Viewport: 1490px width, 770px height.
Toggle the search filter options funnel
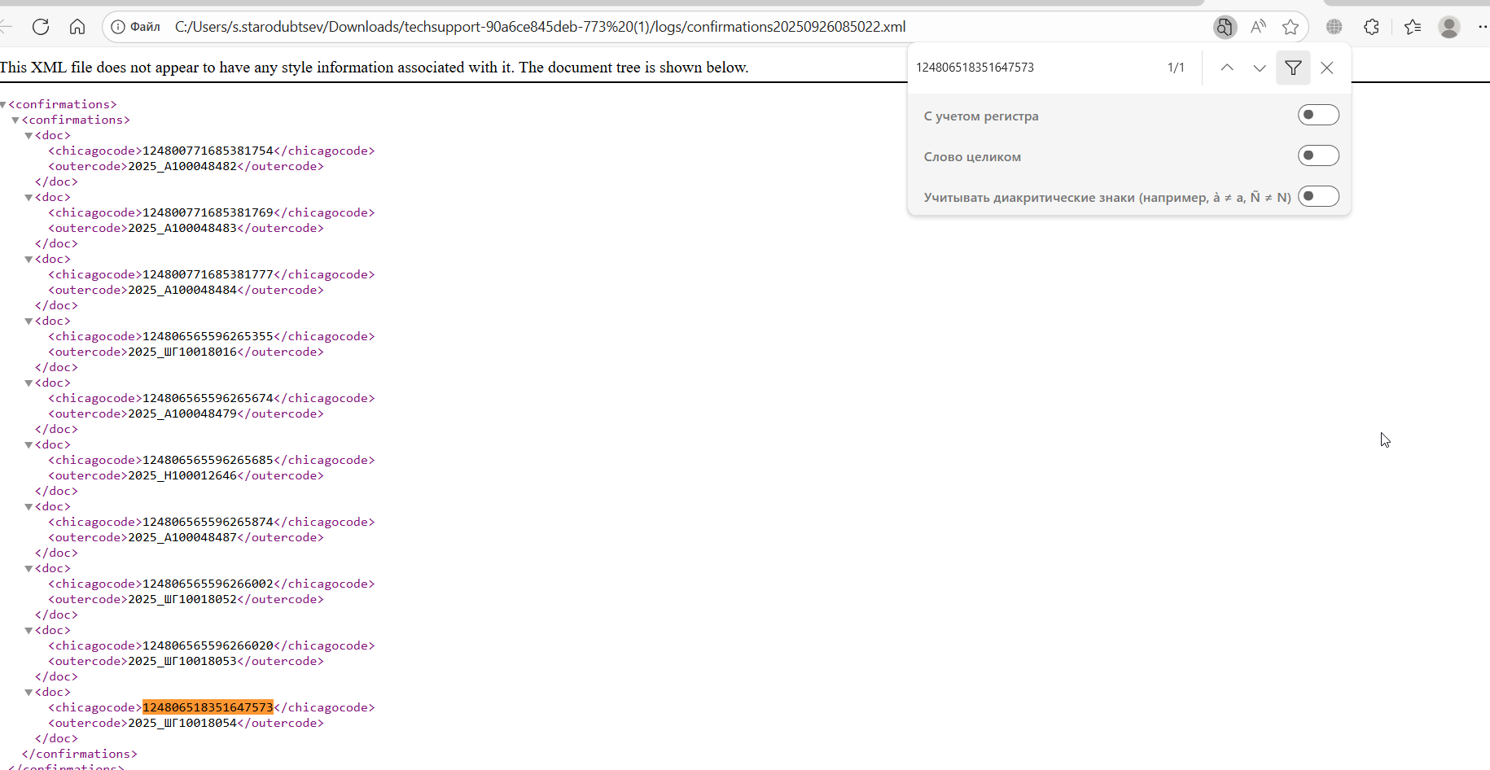(1293, 68)
